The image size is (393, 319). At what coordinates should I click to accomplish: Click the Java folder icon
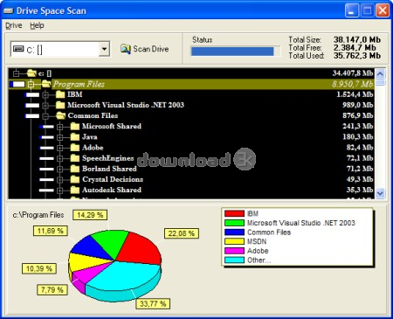click(75, 137)
